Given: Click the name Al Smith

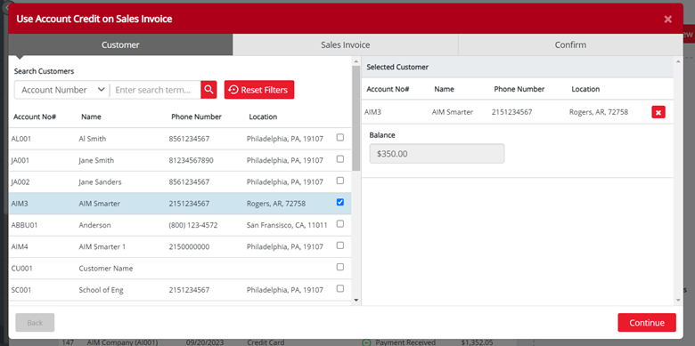Looking at the screenshot, I should [x=92, y=139].
